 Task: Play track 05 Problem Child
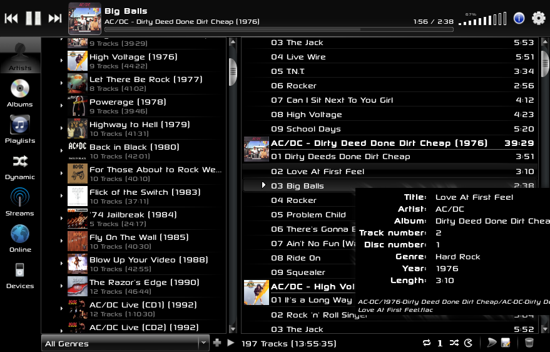tap(308, 215)
